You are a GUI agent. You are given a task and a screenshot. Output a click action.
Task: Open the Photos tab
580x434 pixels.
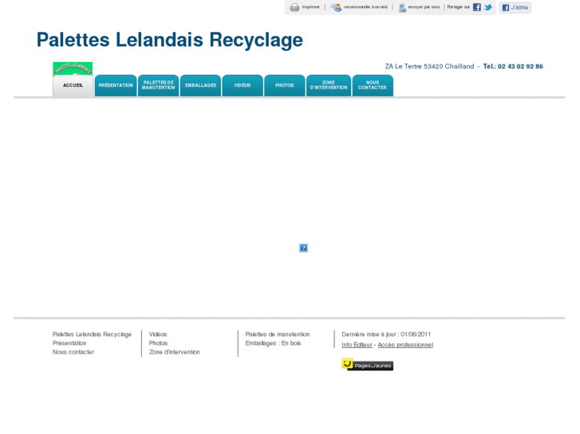coord(285,85)
